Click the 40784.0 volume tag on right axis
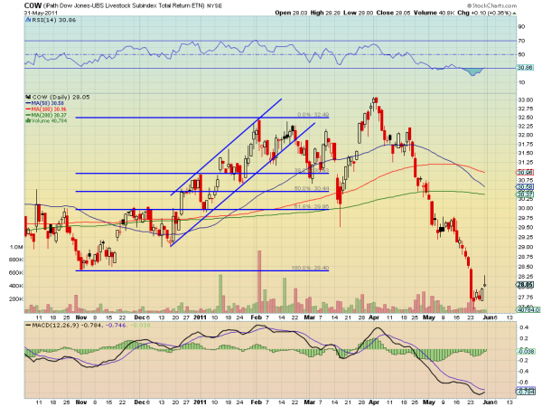 (x=528, y=309)
